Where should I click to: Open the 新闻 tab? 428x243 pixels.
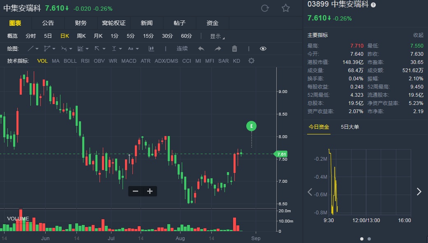point(147,23)
